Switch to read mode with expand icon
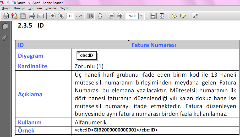The image size is (240, 137). point(195,16)
